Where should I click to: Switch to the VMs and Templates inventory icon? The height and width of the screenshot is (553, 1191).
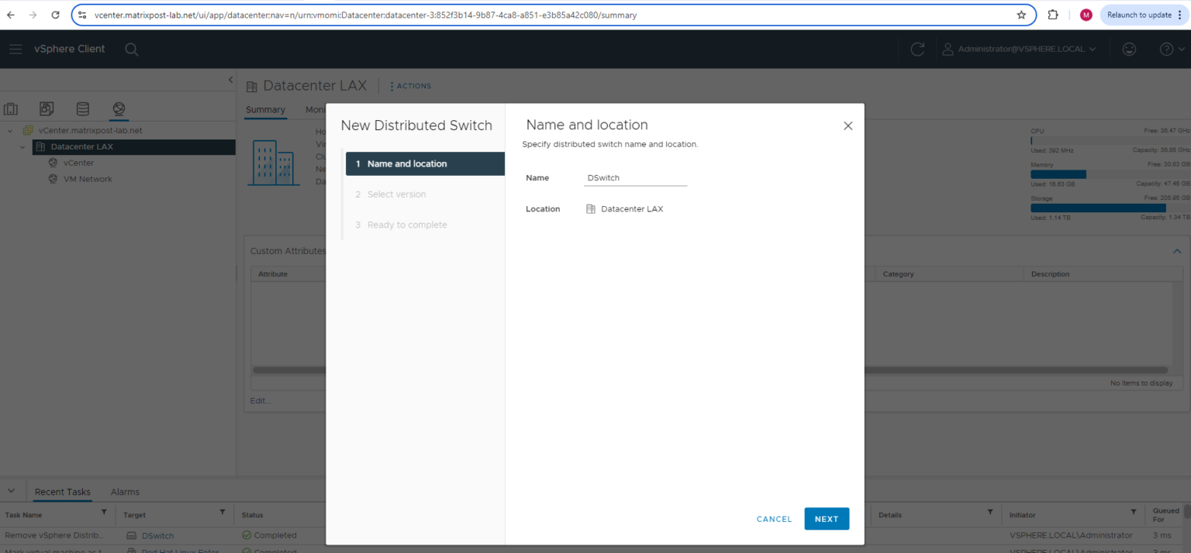click(47, 108)
